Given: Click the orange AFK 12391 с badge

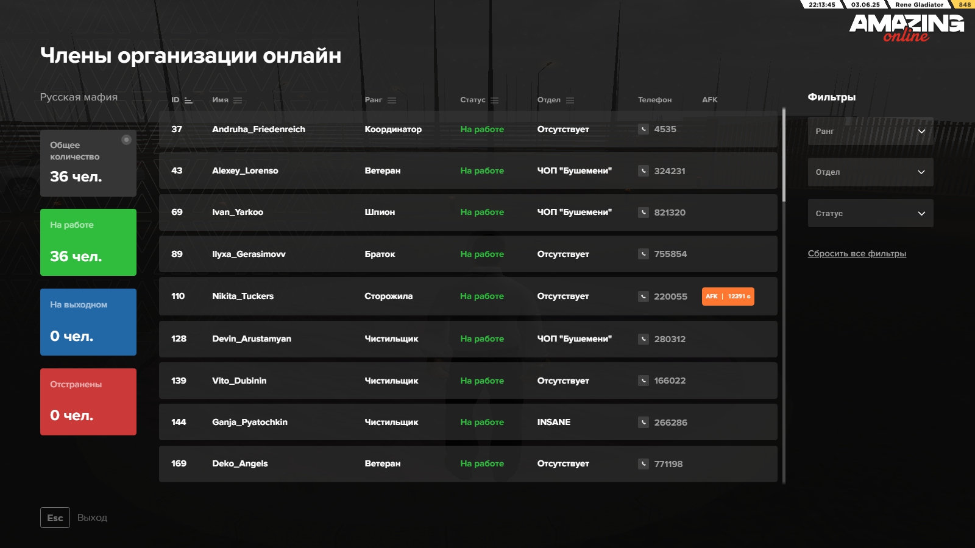Looking at the screenshot, I should [x=728, y=297].
